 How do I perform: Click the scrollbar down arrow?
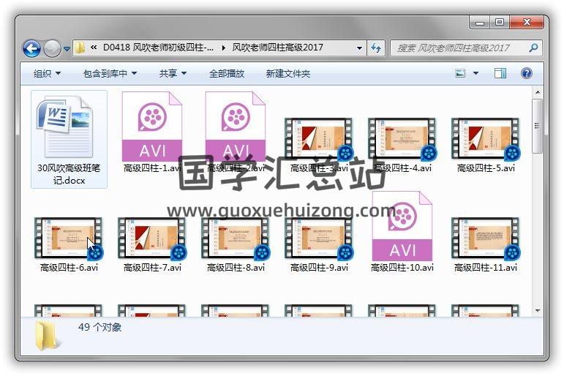coord(538,310)
